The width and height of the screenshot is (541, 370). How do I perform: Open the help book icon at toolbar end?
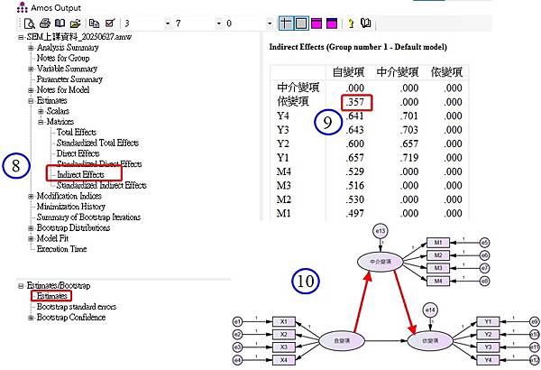tap(365, 23)
